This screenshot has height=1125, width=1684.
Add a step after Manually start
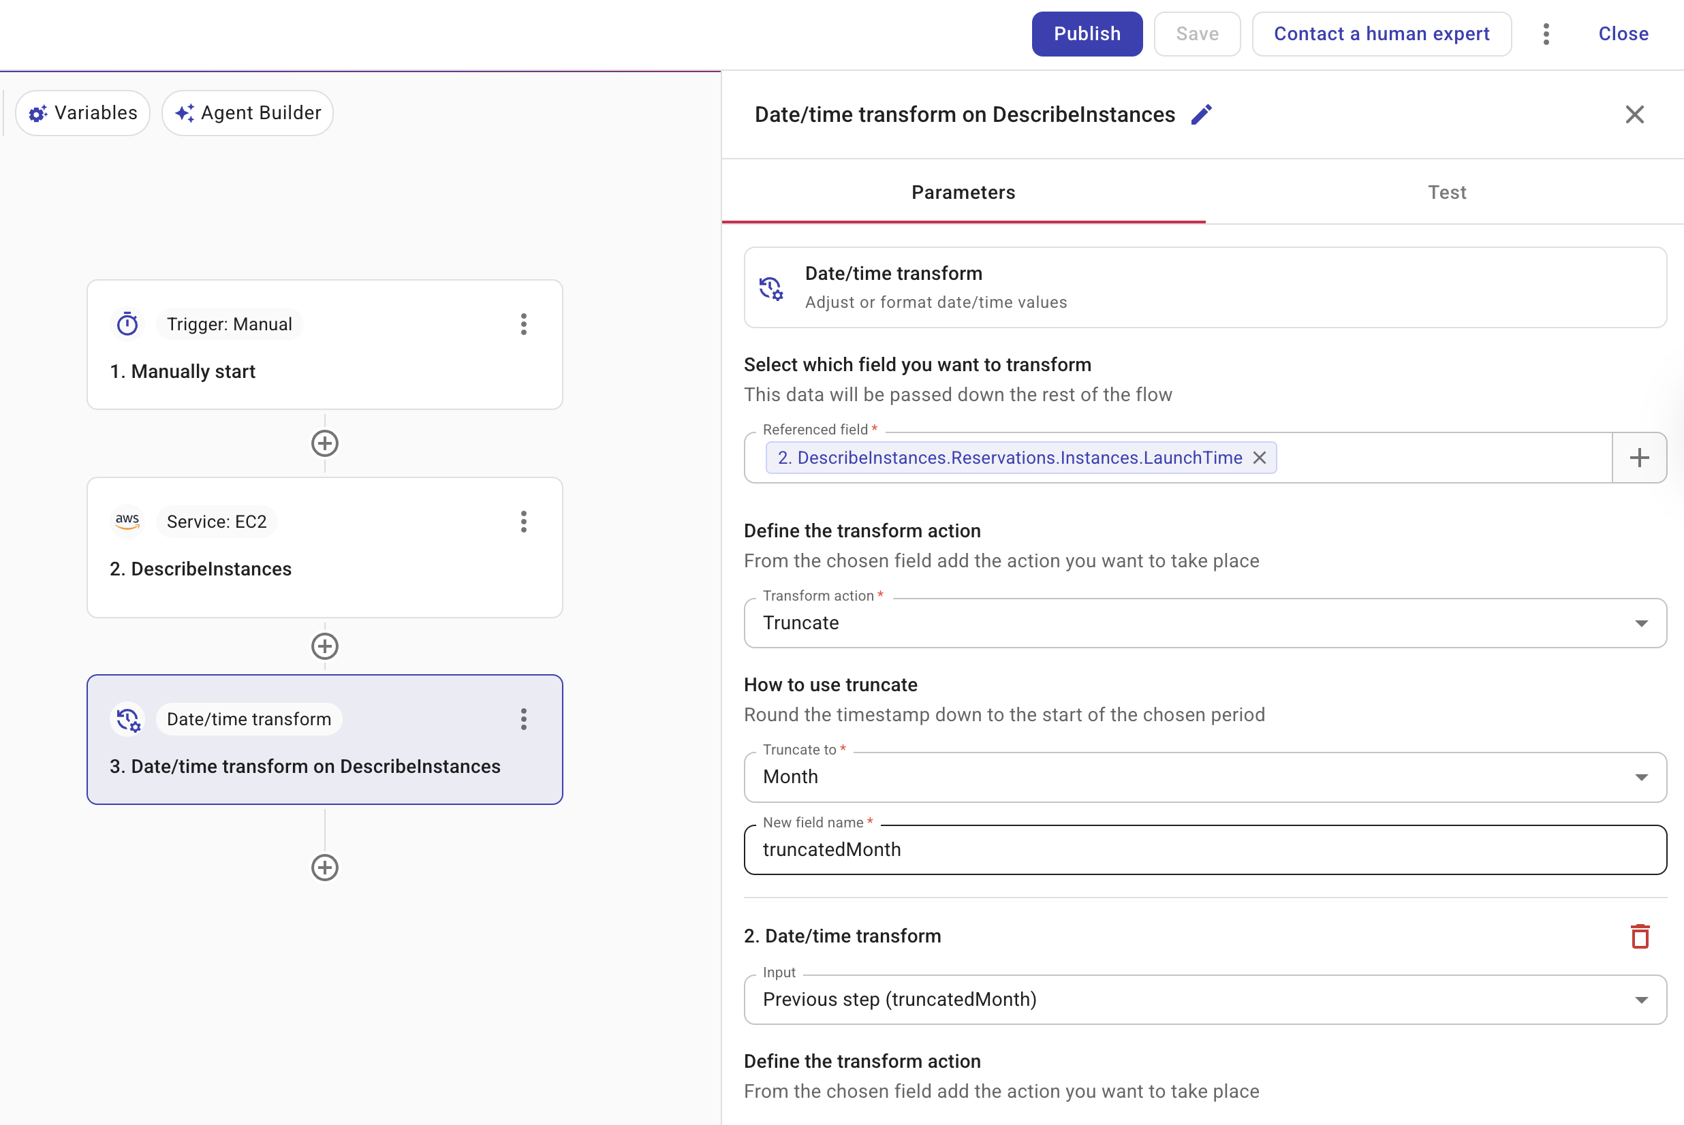point(325,443)
